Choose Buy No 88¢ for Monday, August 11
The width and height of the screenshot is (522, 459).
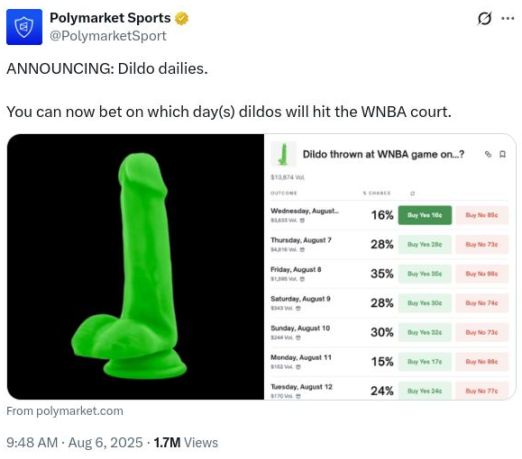(481, 361)
